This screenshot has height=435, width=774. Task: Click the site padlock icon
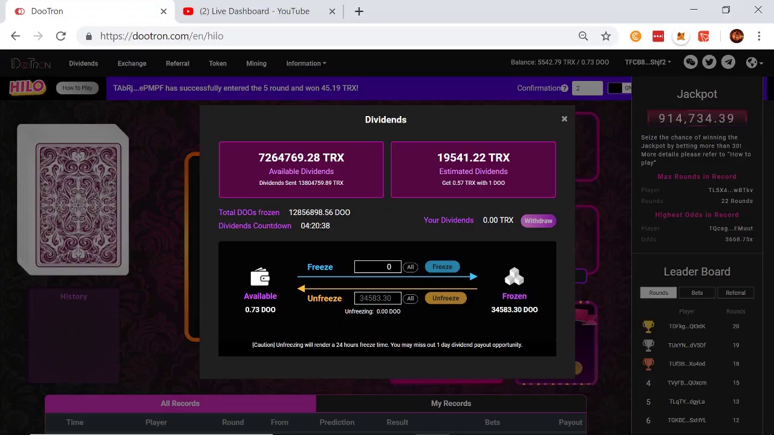click(x=89, y=36)
